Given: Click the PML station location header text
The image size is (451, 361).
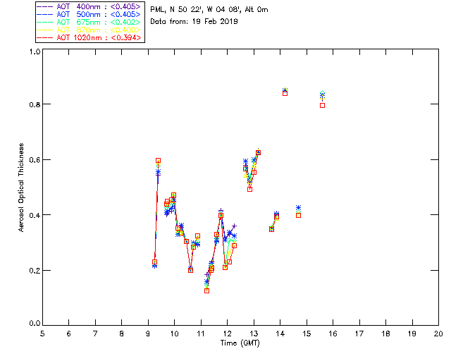Looking at the screenshot, I should coord(209,10).
